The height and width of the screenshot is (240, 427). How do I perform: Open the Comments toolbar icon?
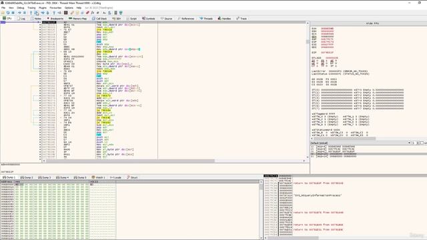(x=77, y=13)
